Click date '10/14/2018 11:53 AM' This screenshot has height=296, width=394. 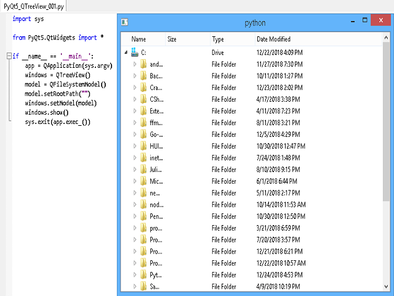(x=281, y=205)
